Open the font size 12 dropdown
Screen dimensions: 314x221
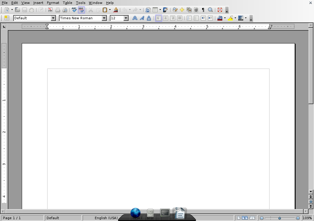click(x=126, y=18)
